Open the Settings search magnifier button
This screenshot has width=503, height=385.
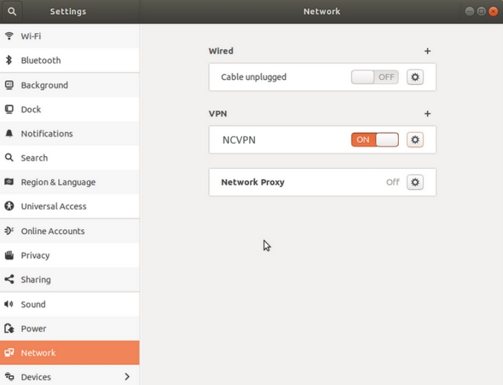click(12, 12)
